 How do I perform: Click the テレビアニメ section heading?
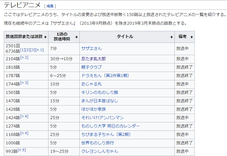point(22,5)
